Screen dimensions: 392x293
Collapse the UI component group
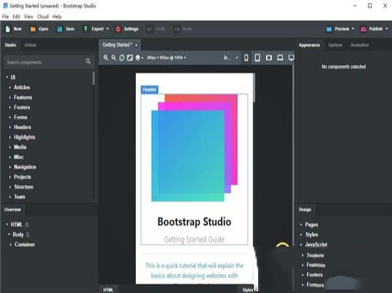[7, 77]
